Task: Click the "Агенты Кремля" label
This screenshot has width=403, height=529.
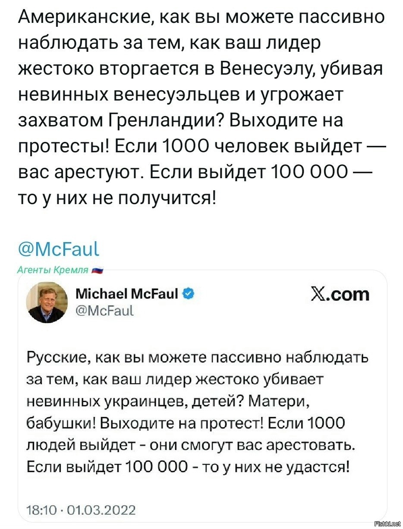Action: (x=53, y=271)
